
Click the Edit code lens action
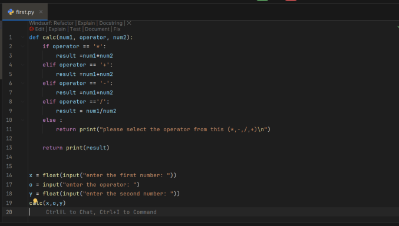(39, 29)
